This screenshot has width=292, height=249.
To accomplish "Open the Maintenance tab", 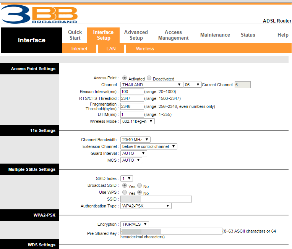I will 215,35.
